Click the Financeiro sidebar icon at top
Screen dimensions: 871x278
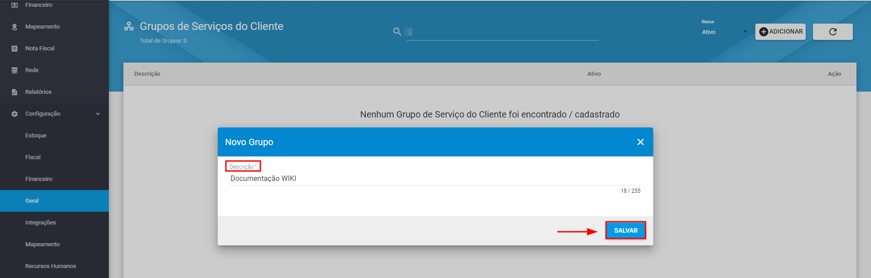tap(15, 5)
